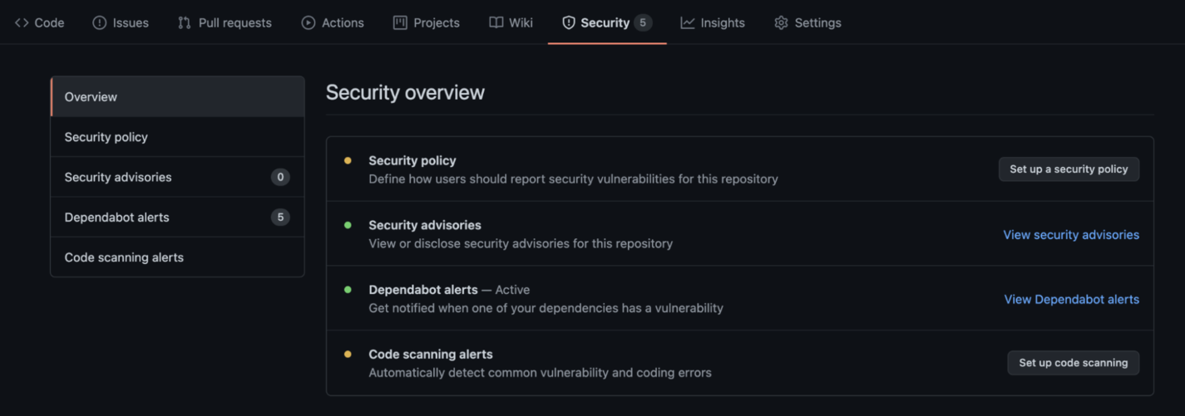Image resolution: width=1185 pixels, height=416 pixels.
Task: Click the Code tab angle-brackets icon
Action: pos(22,23)
